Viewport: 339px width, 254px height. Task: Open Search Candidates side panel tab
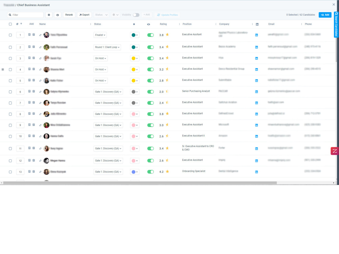336,24
